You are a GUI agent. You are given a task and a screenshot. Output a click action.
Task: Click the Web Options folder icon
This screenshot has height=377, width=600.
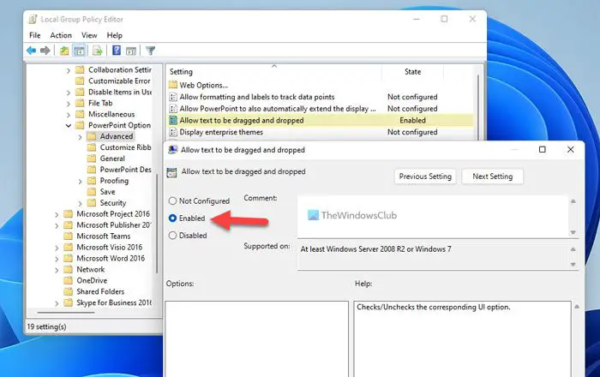[173, 85]
